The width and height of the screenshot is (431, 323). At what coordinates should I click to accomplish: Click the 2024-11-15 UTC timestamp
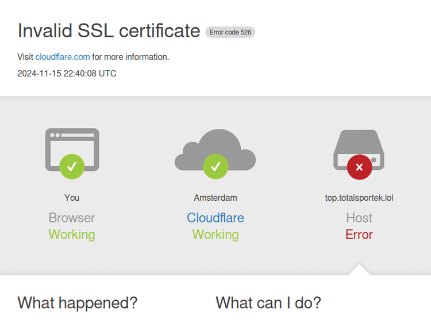pyautogui.click(x=67, y=73)
